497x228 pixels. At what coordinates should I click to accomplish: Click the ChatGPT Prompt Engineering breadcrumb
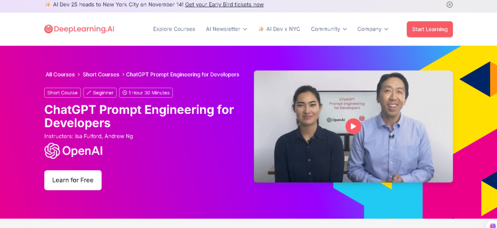182,75
